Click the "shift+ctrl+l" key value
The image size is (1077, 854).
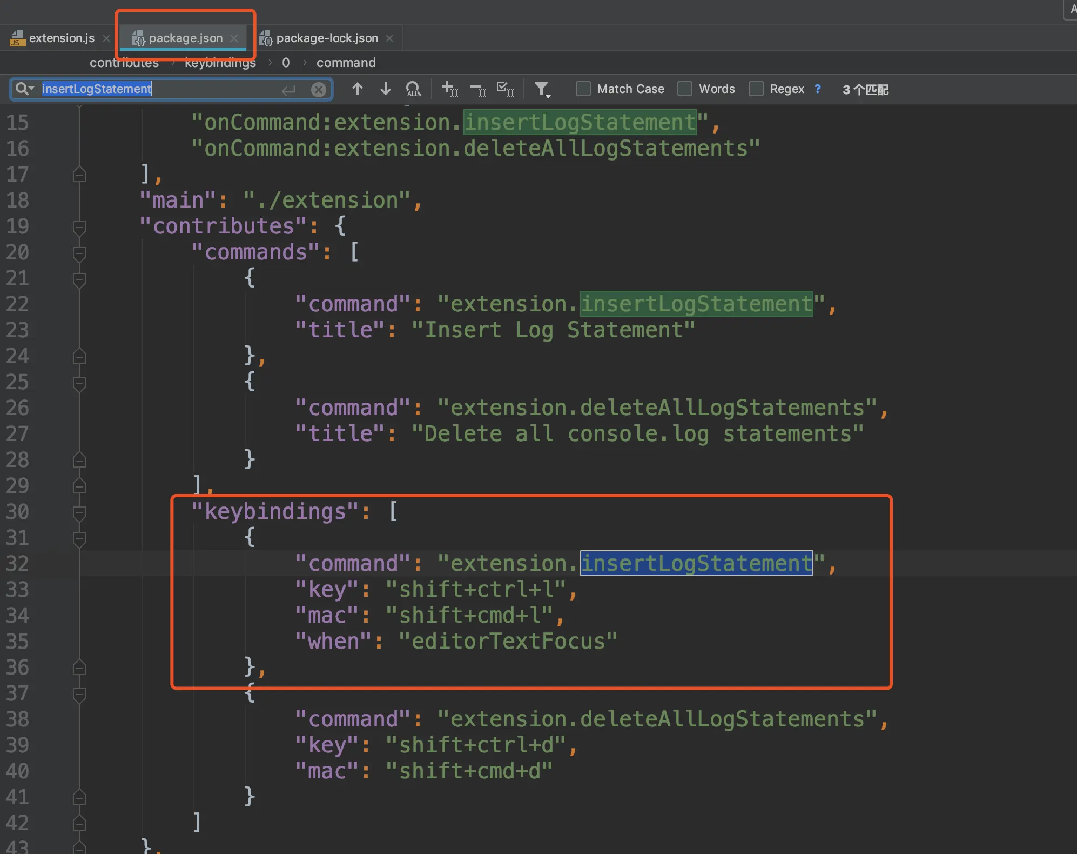tap(475, 589)
